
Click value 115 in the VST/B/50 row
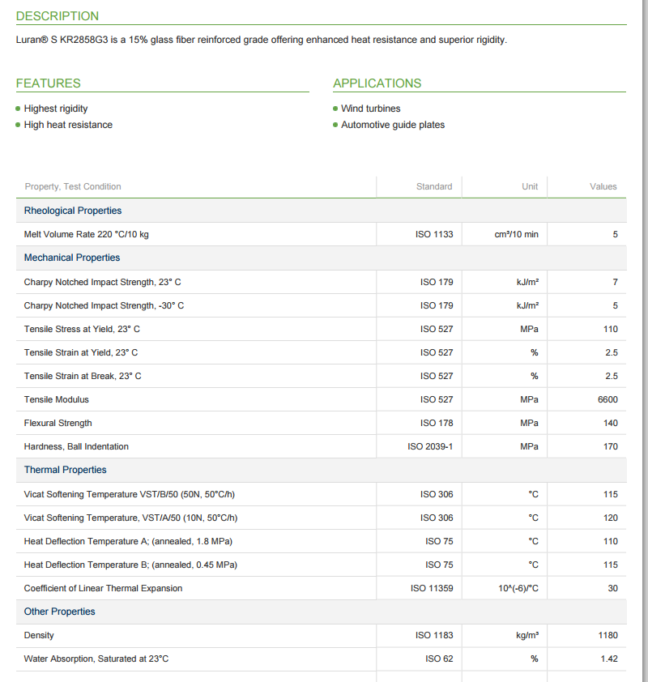[x=611, y=495]
